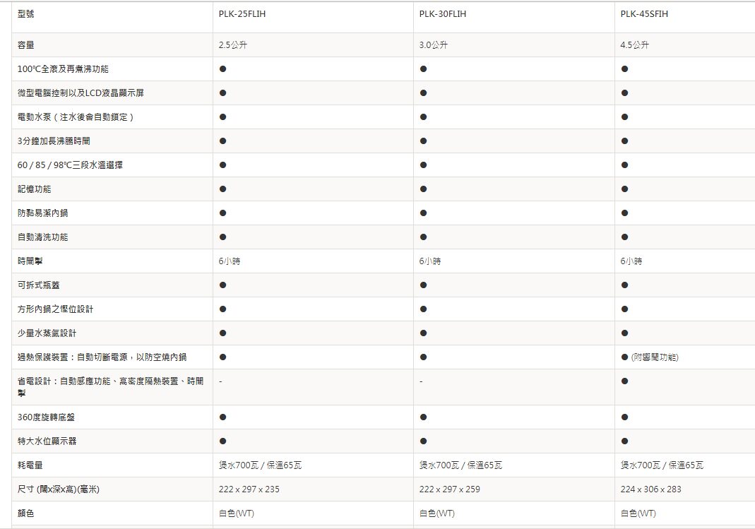Click the 耗電量 row label

pyautogui.click(x=30, y=465)
